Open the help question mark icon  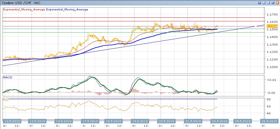(259, 3)
